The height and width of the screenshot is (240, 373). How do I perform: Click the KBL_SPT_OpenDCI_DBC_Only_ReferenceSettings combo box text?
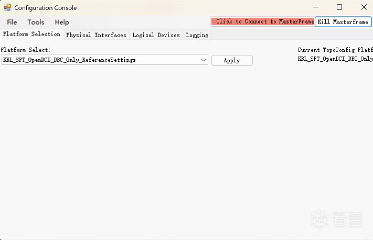point(69,60)
